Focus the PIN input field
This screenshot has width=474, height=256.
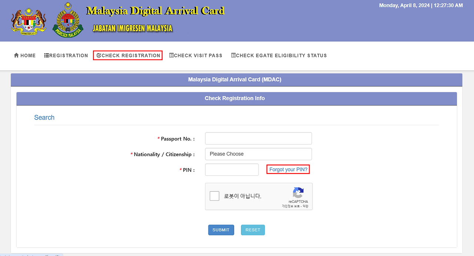pyautogui.click(x=232, y=169)
